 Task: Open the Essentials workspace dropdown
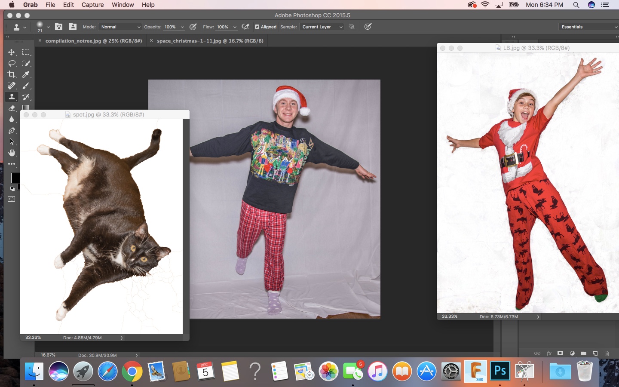click(588, 27)
